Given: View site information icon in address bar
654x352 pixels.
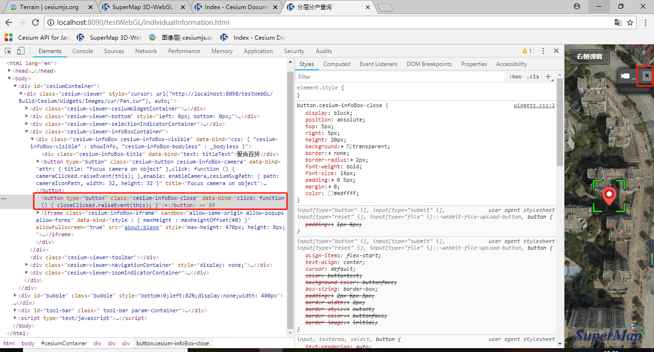Looking at the screenshot, I should [x=51, y=22].
